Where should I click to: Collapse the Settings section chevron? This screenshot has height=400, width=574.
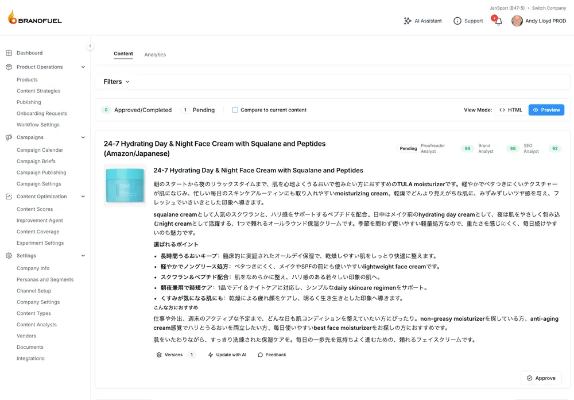(83, 256)
